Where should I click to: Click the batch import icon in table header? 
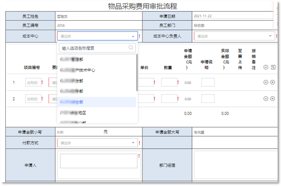point(273,67)
